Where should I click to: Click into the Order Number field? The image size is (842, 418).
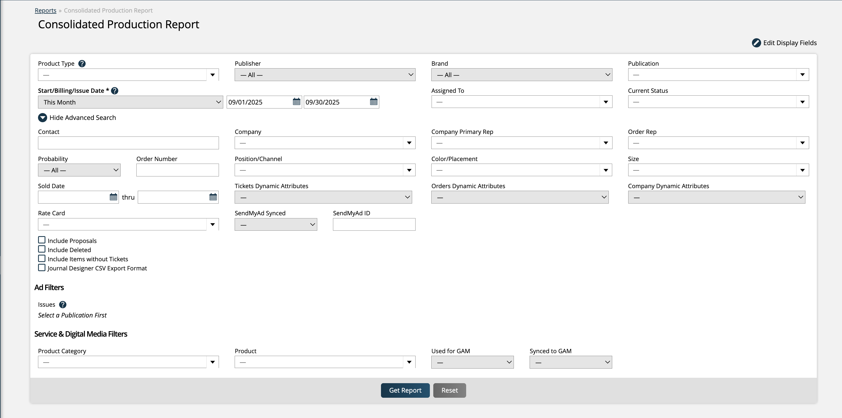[x=177, y=170]
